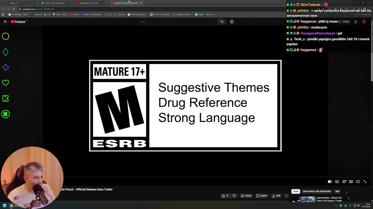Click HasegawaMamudapao username in chat

pyautogui.click(x=318, y=33)
